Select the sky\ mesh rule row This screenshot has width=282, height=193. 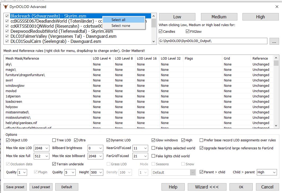139,64
